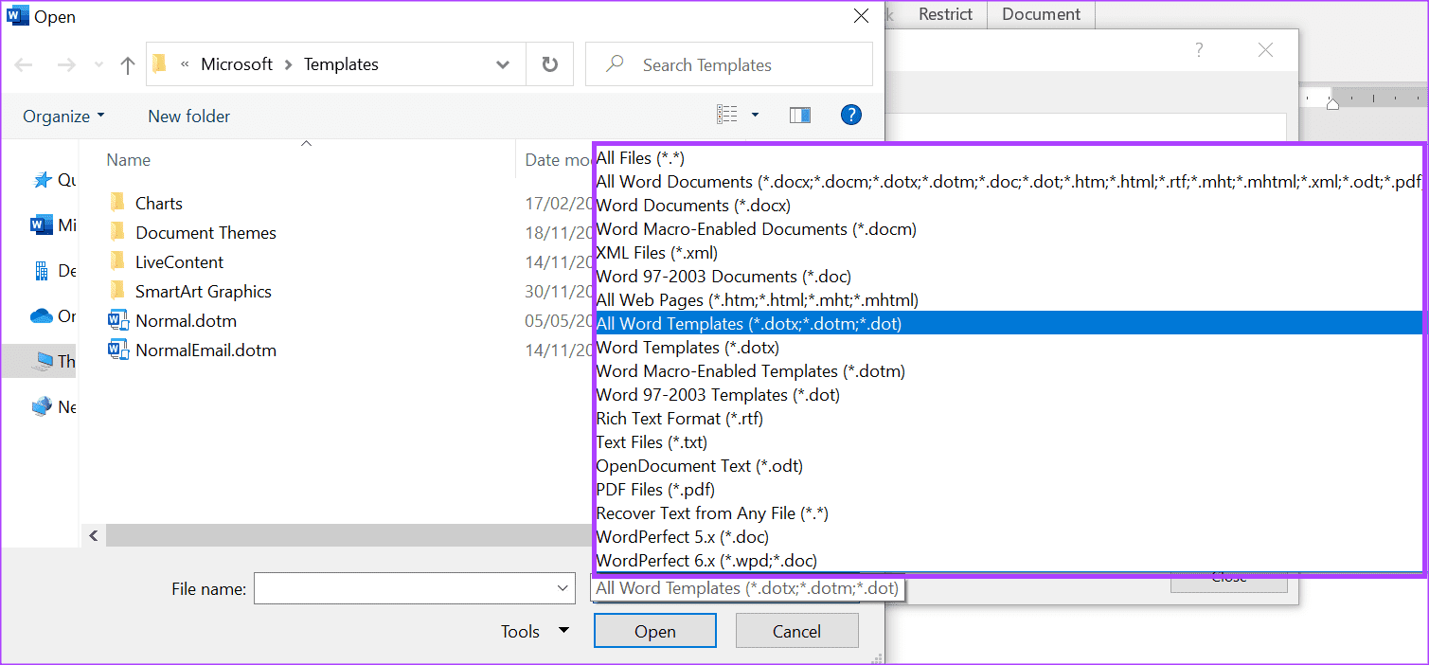Click OneDrive cloud icon in sidebar
The height and width of the screenshot is (665, 1429).
pos(42,315)
